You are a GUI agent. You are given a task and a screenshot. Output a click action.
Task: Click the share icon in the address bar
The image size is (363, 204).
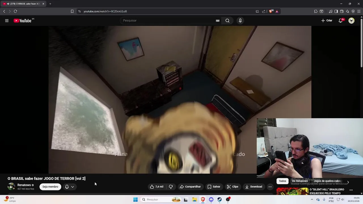264,11
